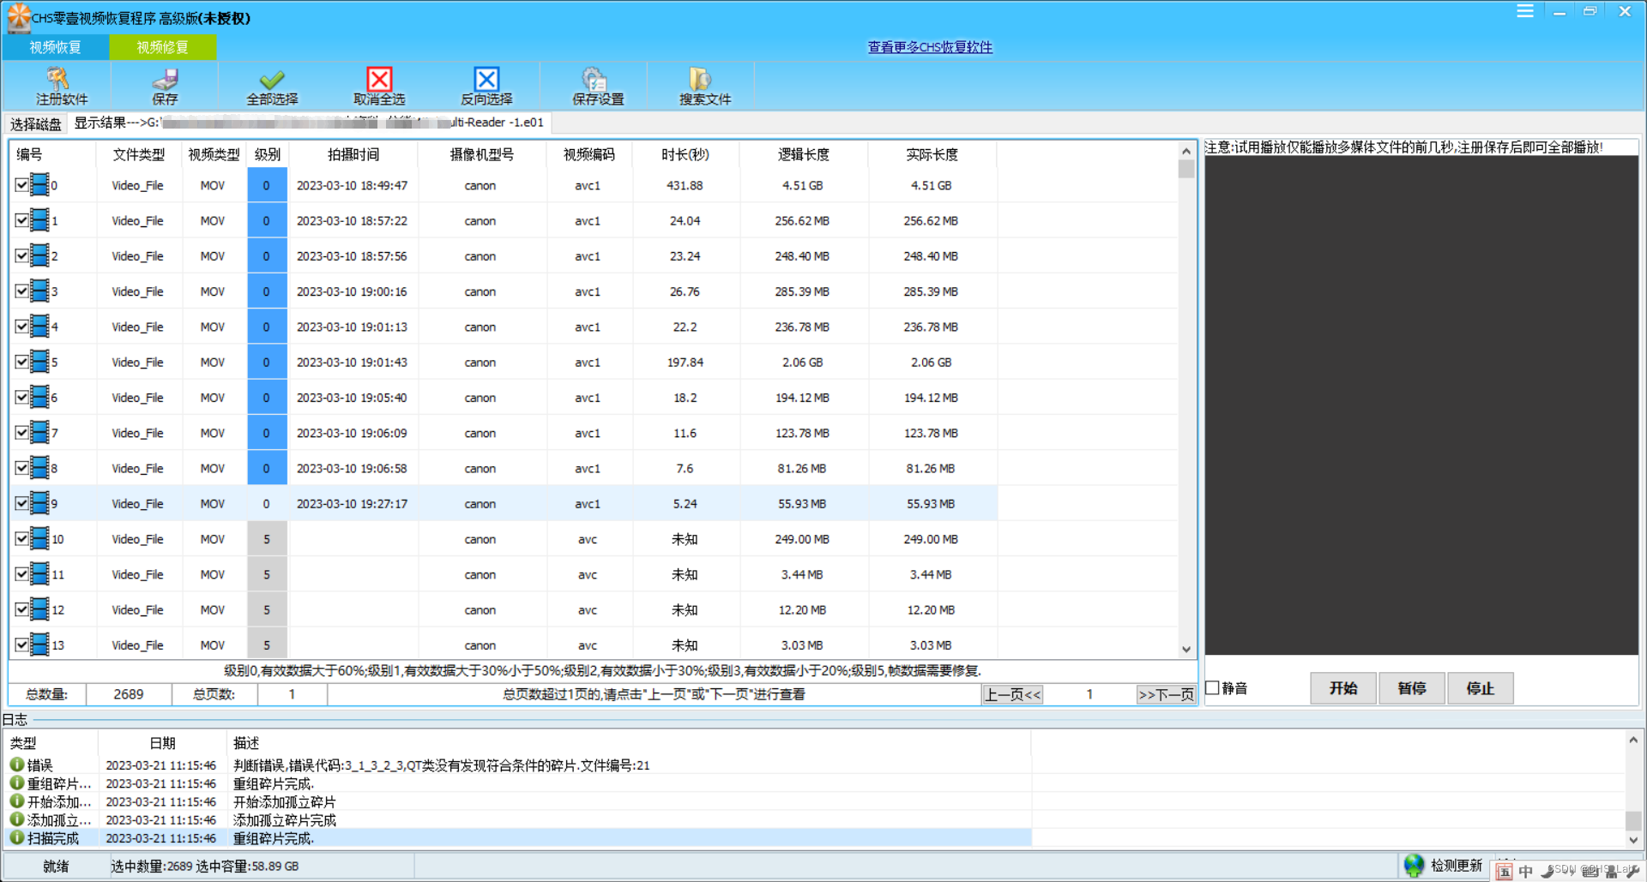Click file list scrollbar down arrow
The image size is (1647, 882).
click(x=1186, y=650)
